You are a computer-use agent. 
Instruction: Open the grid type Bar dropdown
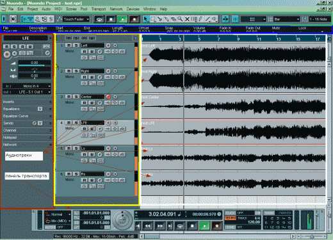pos(286,19)
